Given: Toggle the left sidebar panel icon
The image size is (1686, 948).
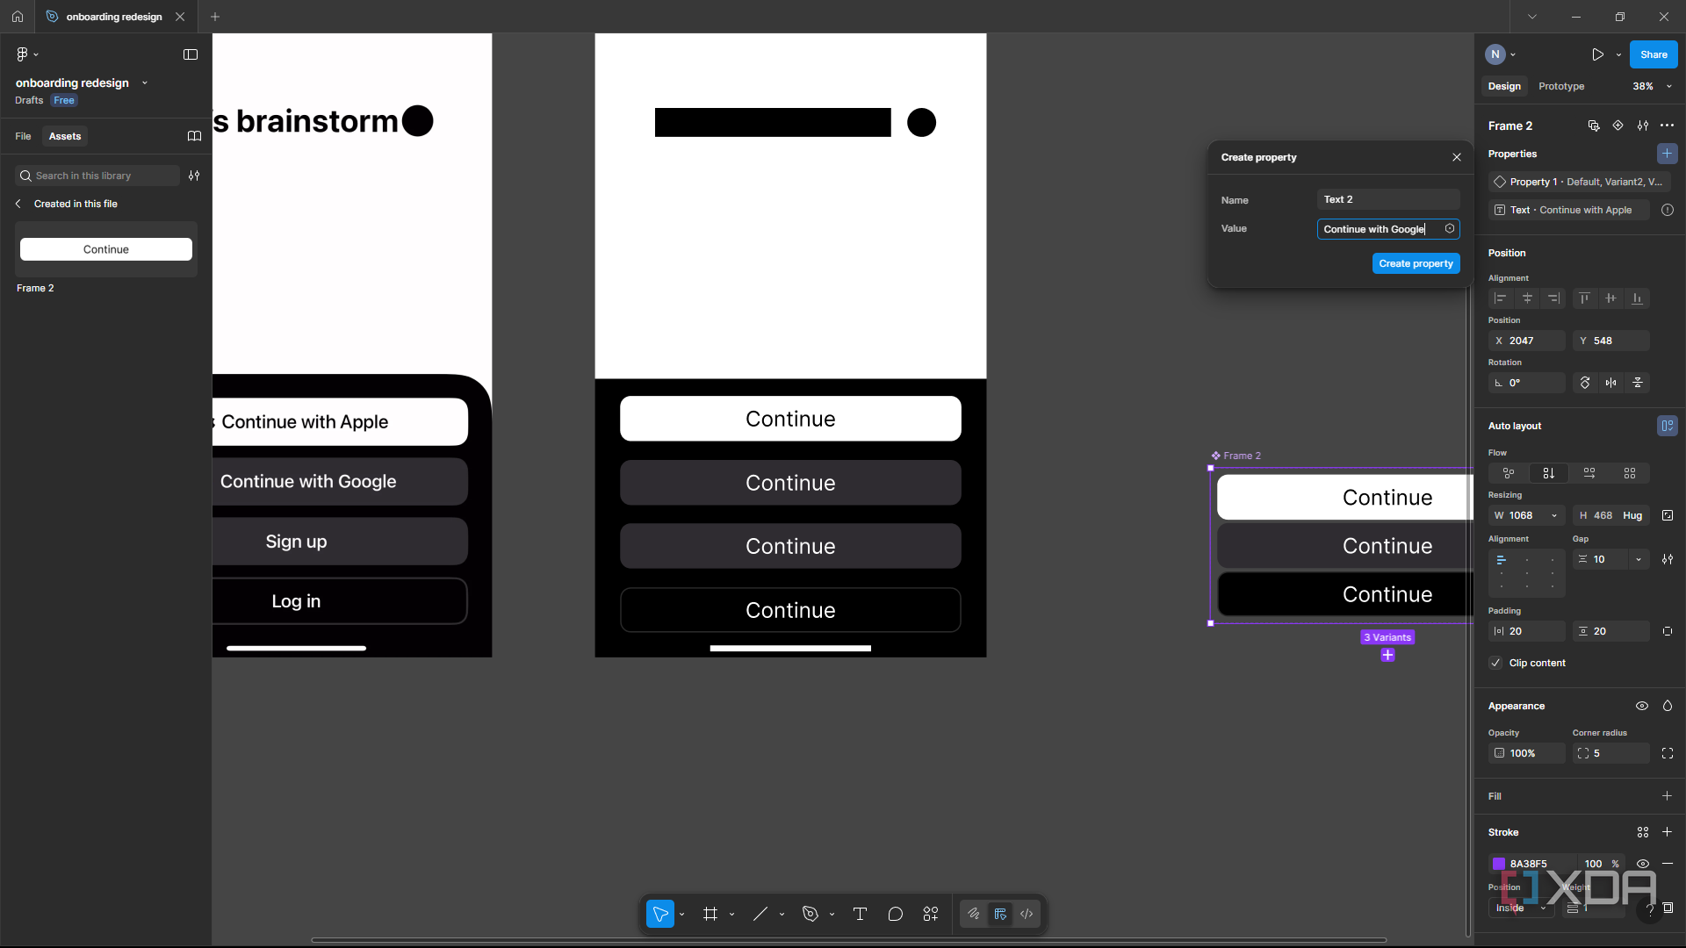Looking at the screenshot, I should pos(191,54).
